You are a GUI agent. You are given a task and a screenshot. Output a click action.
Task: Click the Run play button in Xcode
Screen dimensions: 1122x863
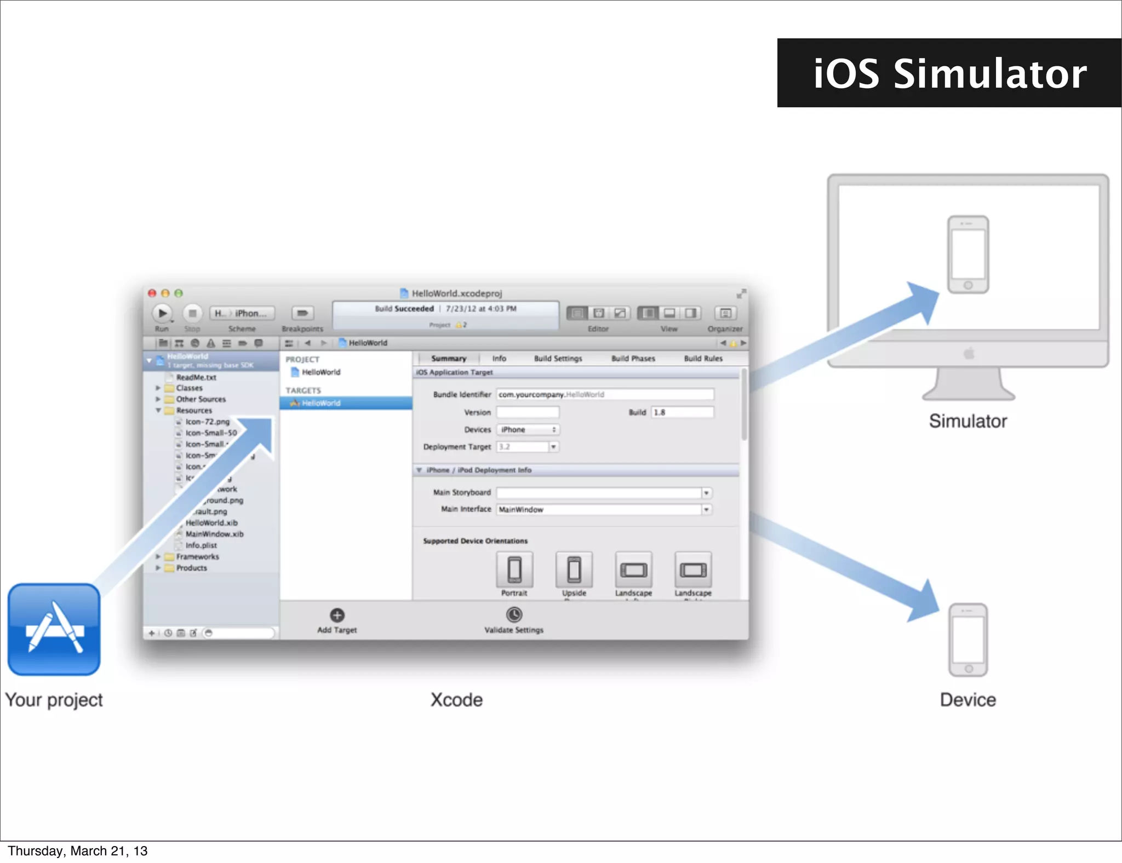[x=162, y=313]
